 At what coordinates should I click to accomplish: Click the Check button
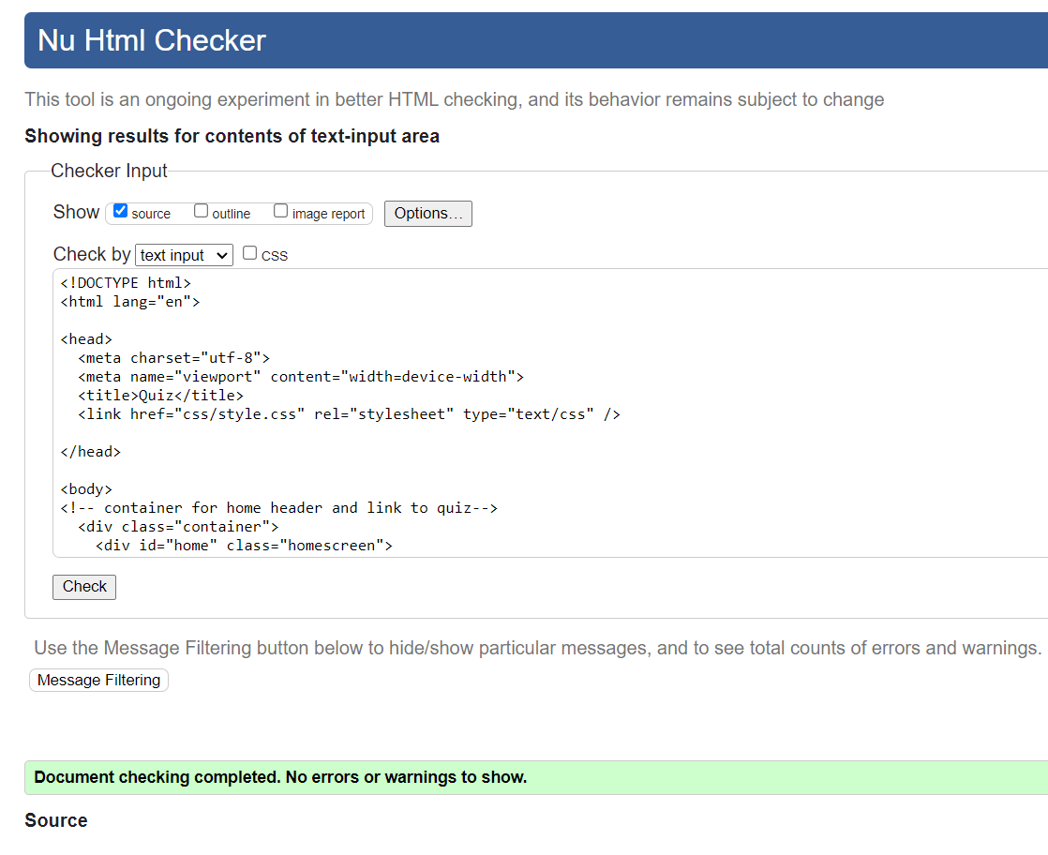click(84, 586)
